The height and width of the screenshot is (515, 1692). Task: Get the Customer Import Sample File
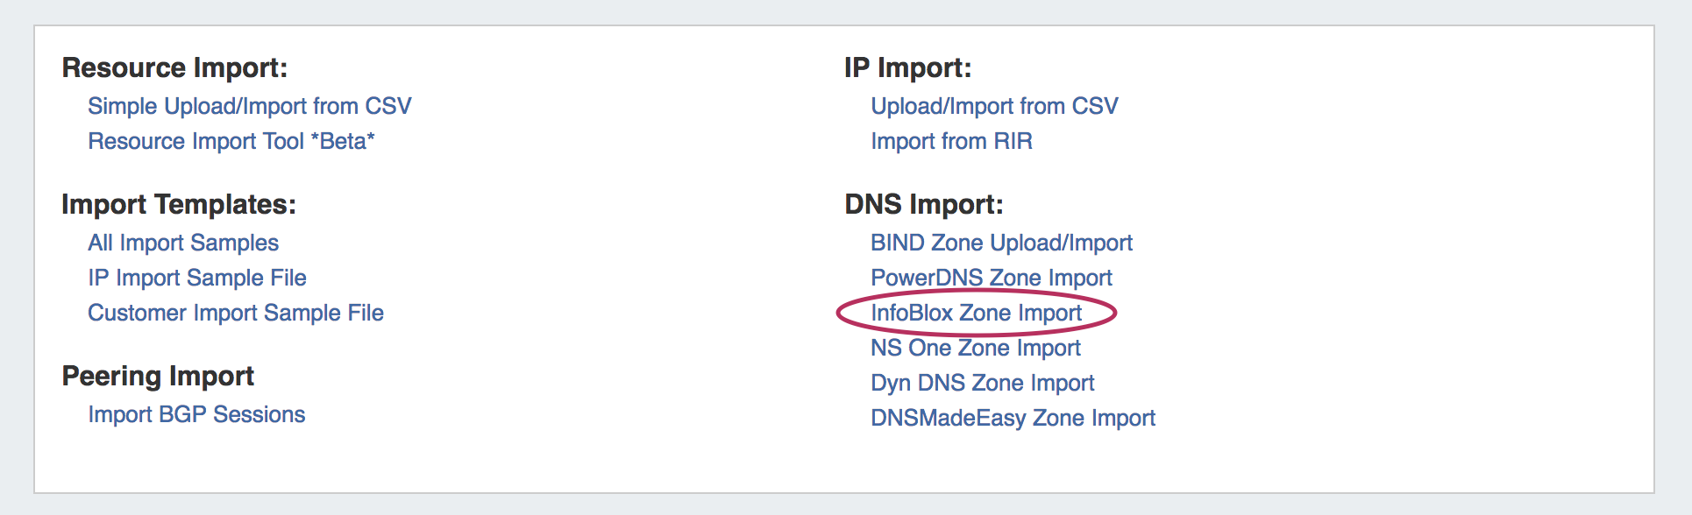(236, 313)
